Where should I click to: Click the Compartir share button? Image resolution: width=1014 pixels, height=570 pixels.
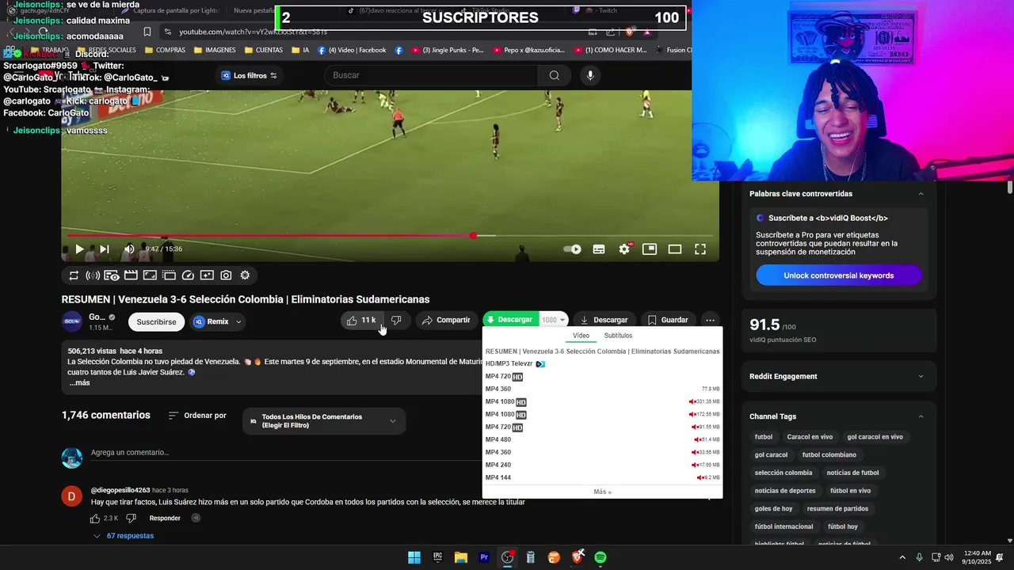click(x=446, y=320)
